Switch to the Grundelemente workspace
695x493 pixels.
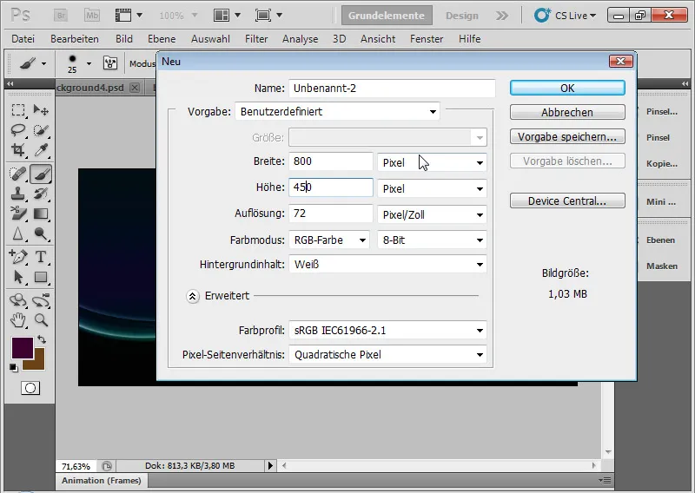[387, 16]
